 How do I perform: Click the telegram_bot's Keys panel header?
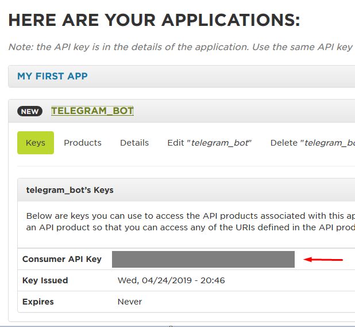(70, 190)
